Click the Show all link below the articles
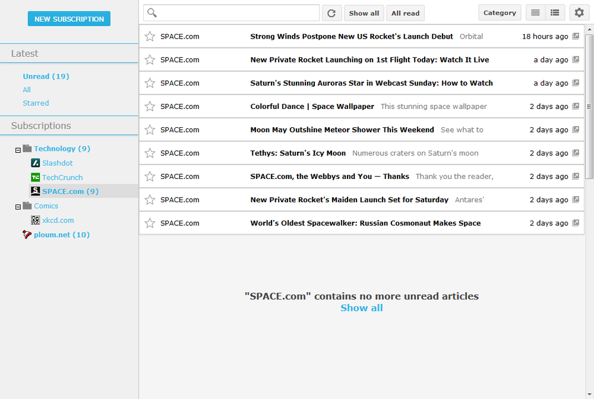Screen dimensions: 594x399 (x=361, y=308)
